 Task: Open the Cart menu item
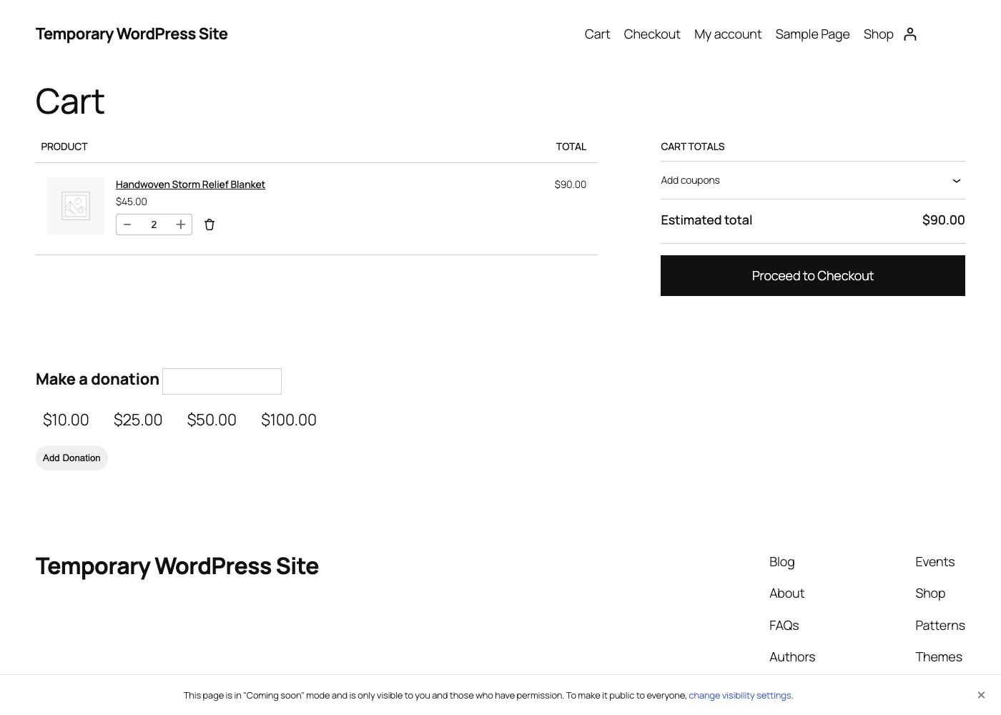coord(597,34)
